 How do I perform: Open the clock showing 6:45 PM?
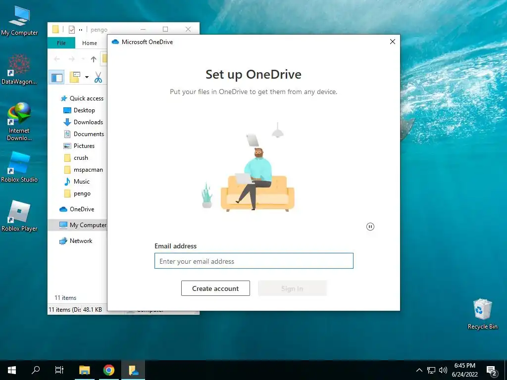click(x=464, y=370)
